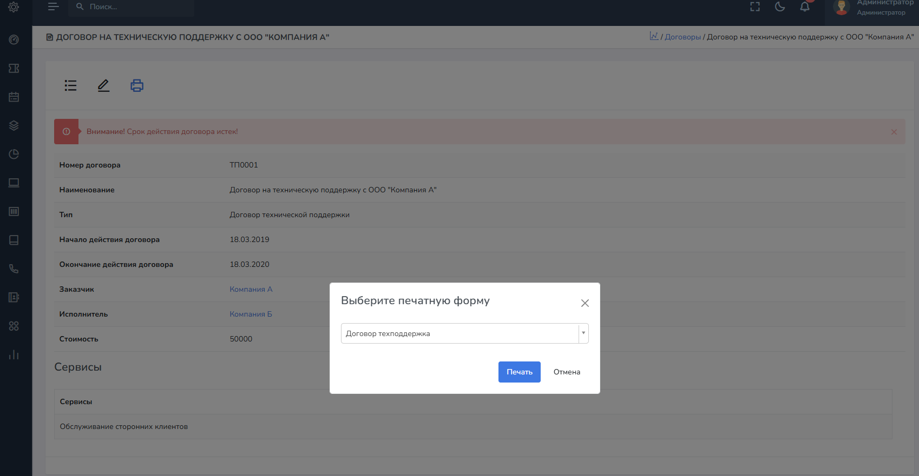919x476 pixels.
Task: Open the pie chart sidebar icon
Action: tap(14, 154)
